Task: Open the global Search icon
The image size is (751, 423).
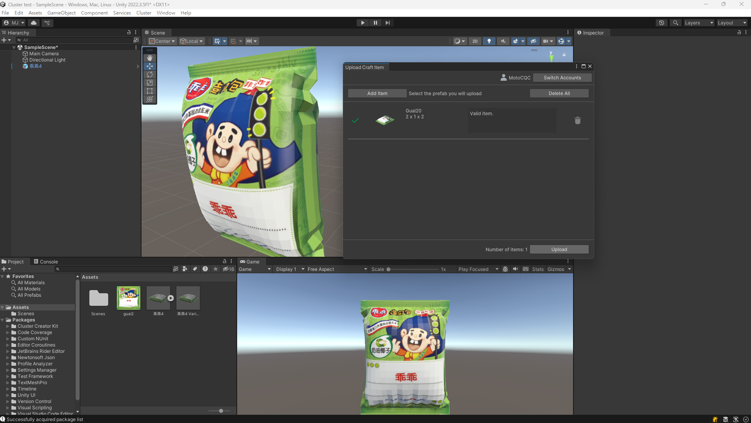Action: [675, 23]
